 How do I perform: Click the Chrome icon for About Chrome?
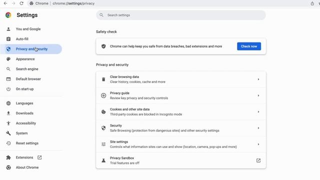click(8, 167)
